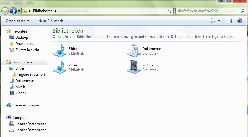
Task: Click the Computer monitor icon in sidebar
Action: (x=9, y=118)
